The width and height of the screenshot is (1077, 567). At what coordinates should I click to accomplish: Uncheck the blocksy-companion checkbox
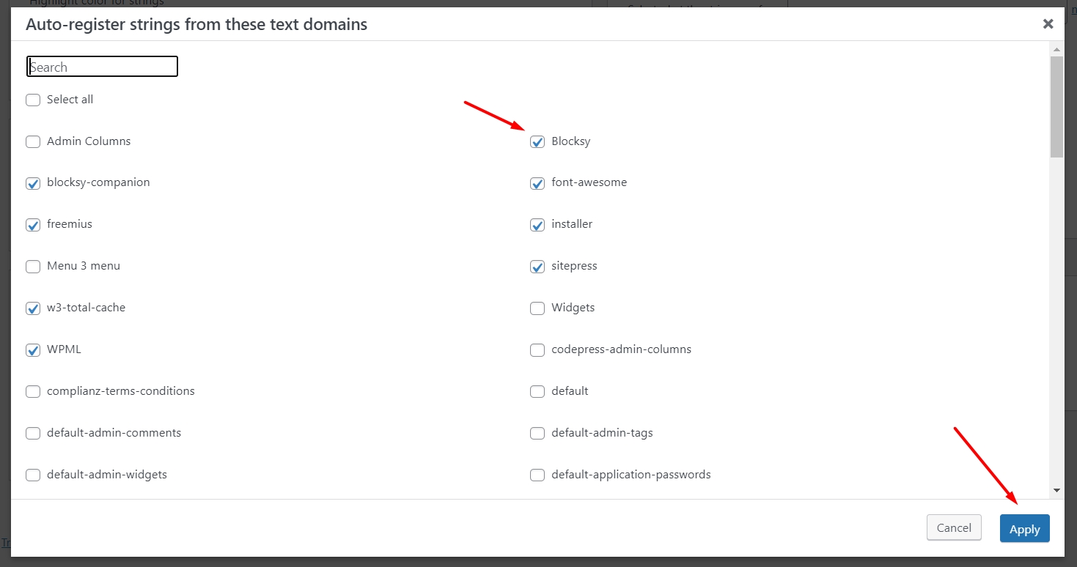[x=33, y=183]
